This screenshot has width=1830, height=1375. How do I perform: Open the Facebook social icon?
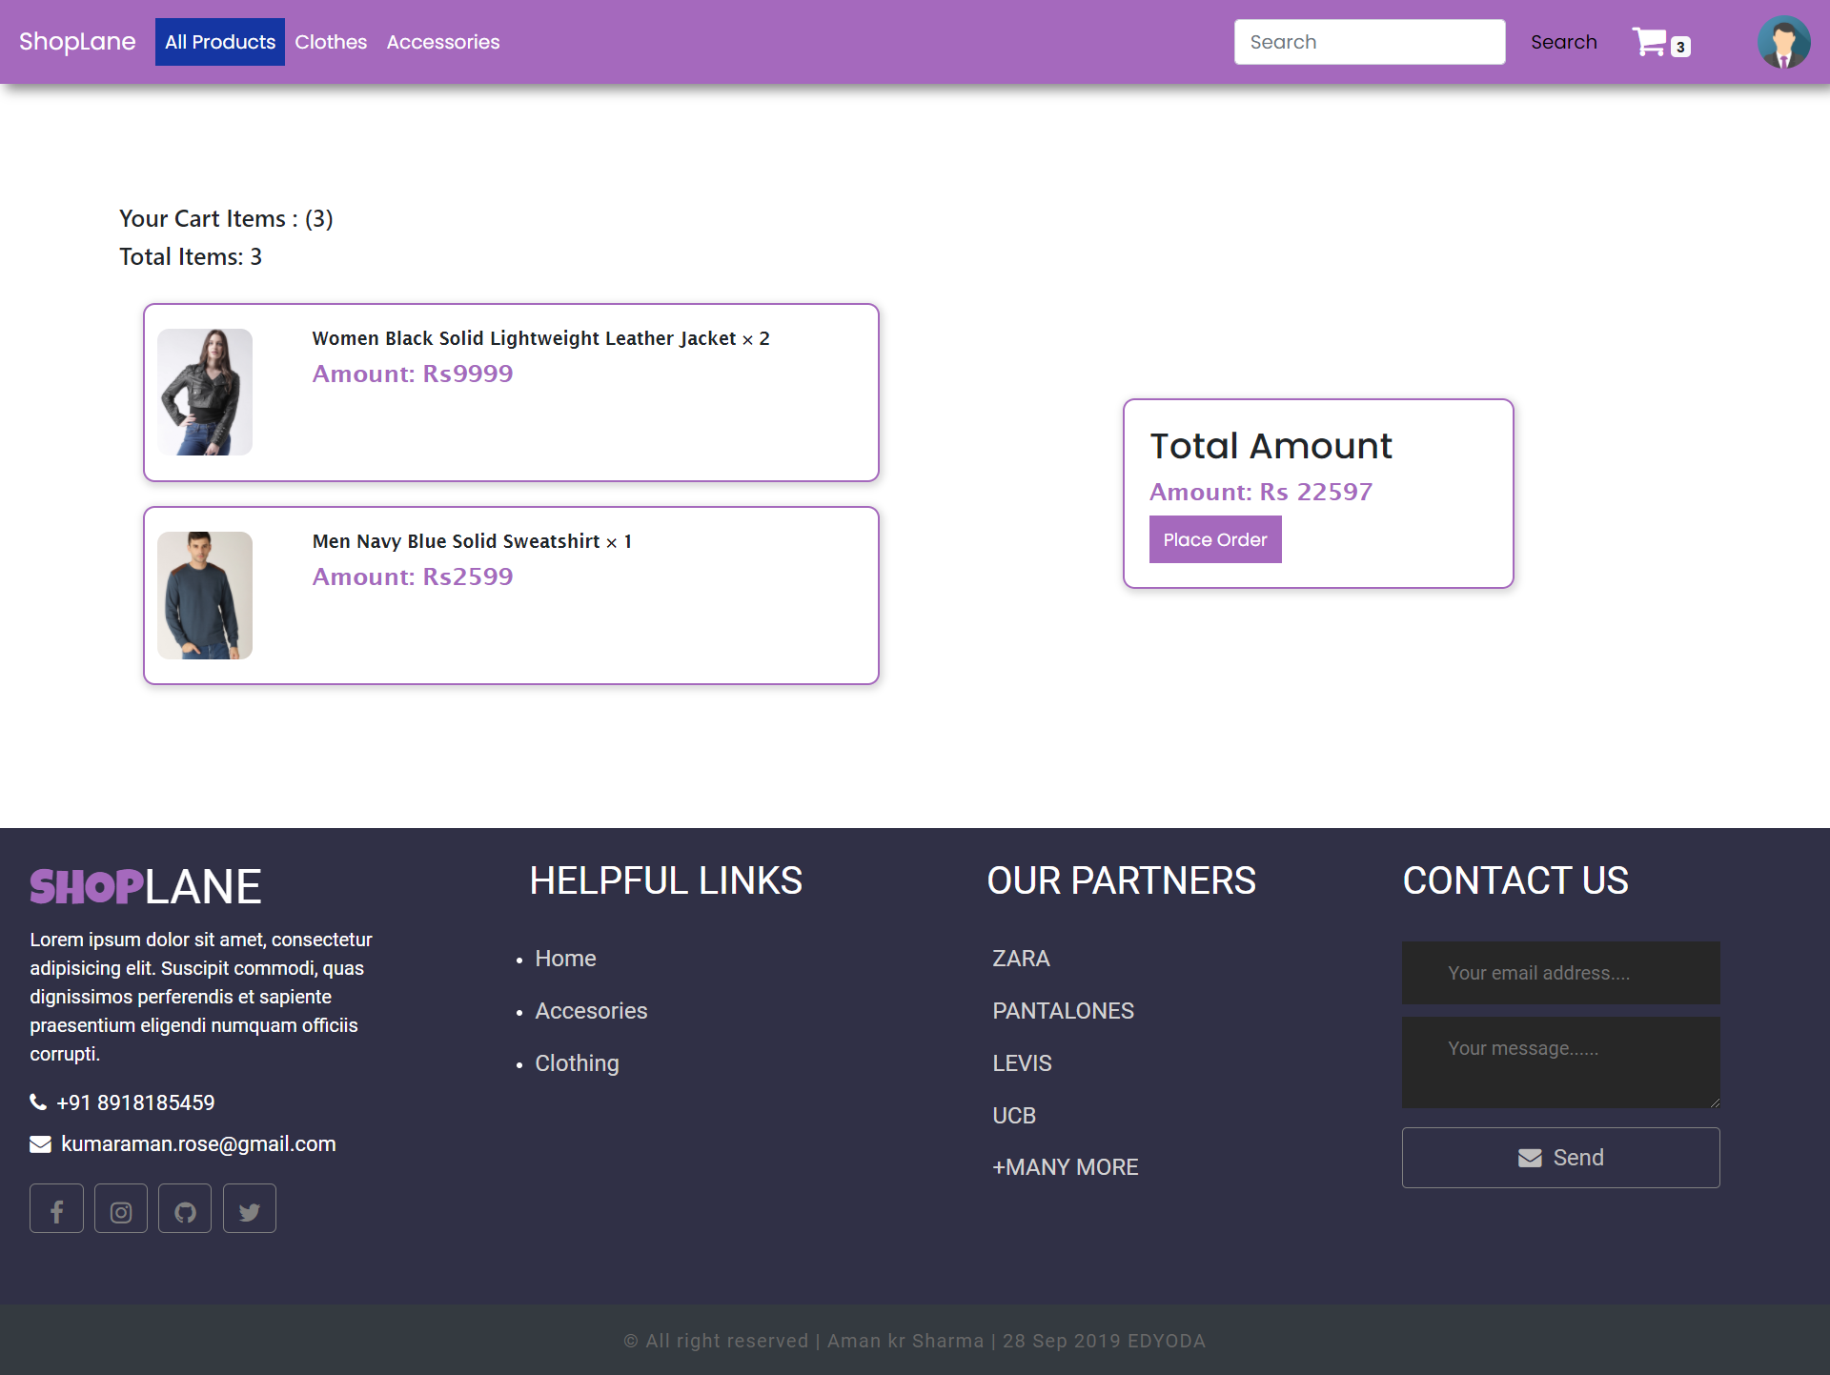point(56,1208)
